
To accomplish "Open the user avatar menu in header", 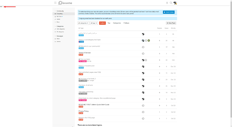I will click(175, 3).
